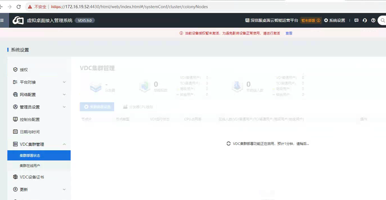The height and width of the screenshot is (200, 386).
Task: Click the 日期与时间 calendar icon
Action: pos(15,132)
